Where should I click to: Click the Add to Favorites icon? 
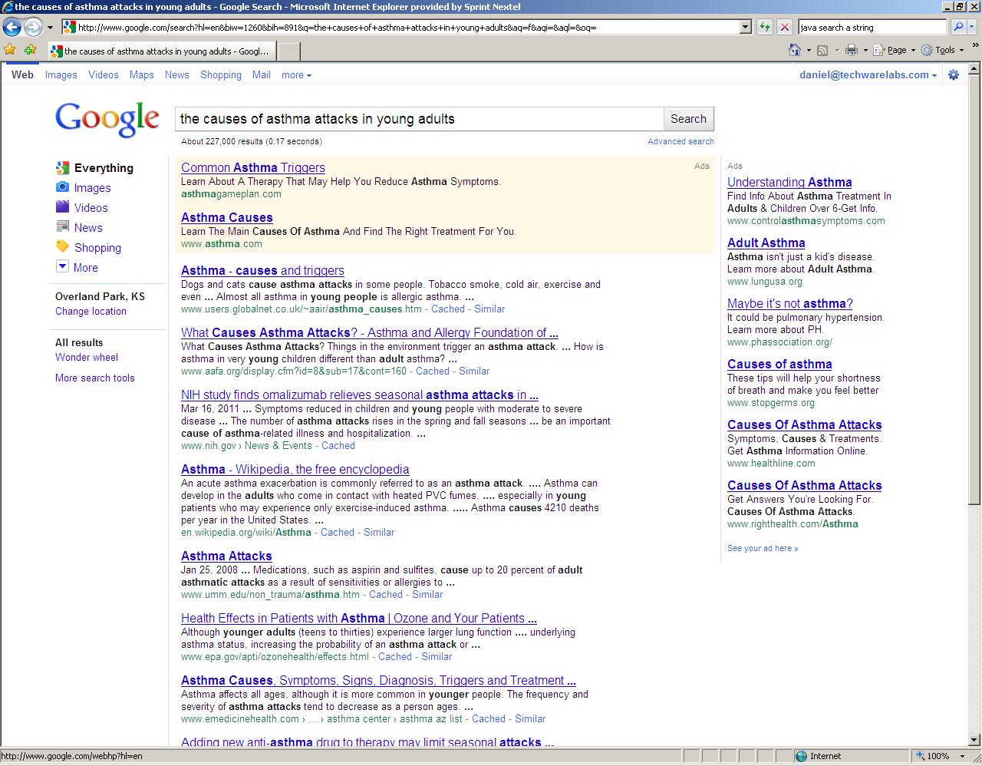[x=30, y=50]
